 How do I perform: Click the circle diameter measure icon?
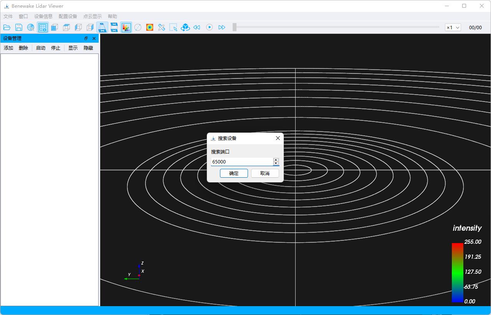pos(138,27)
